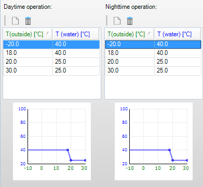Click the Daytime heating curve chart
The image size is (203, 187).
pos(52,141)
